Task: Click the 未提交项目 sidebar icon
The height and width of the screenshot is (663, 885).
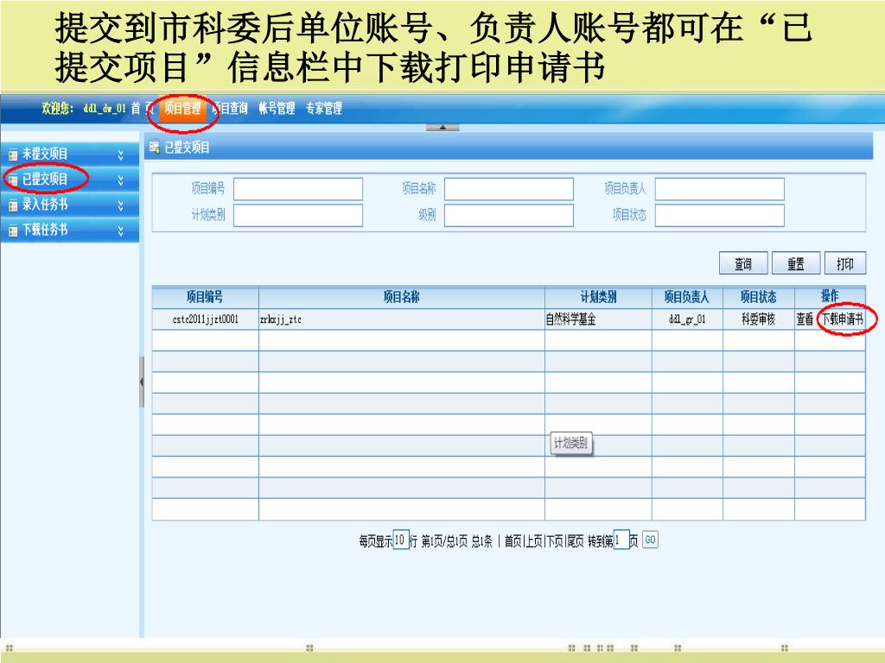Action: [x=12, y=155]
